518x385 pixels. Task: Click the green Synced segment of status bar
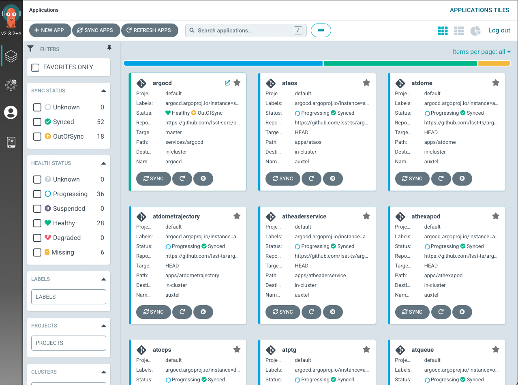tap(400, 63)
